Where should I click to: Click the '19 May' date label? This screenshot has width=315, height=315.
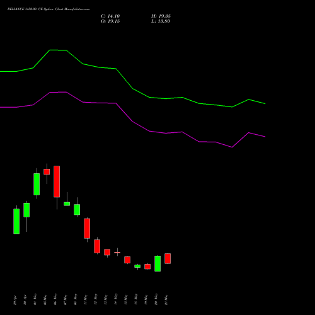click(x=146, y=299)
